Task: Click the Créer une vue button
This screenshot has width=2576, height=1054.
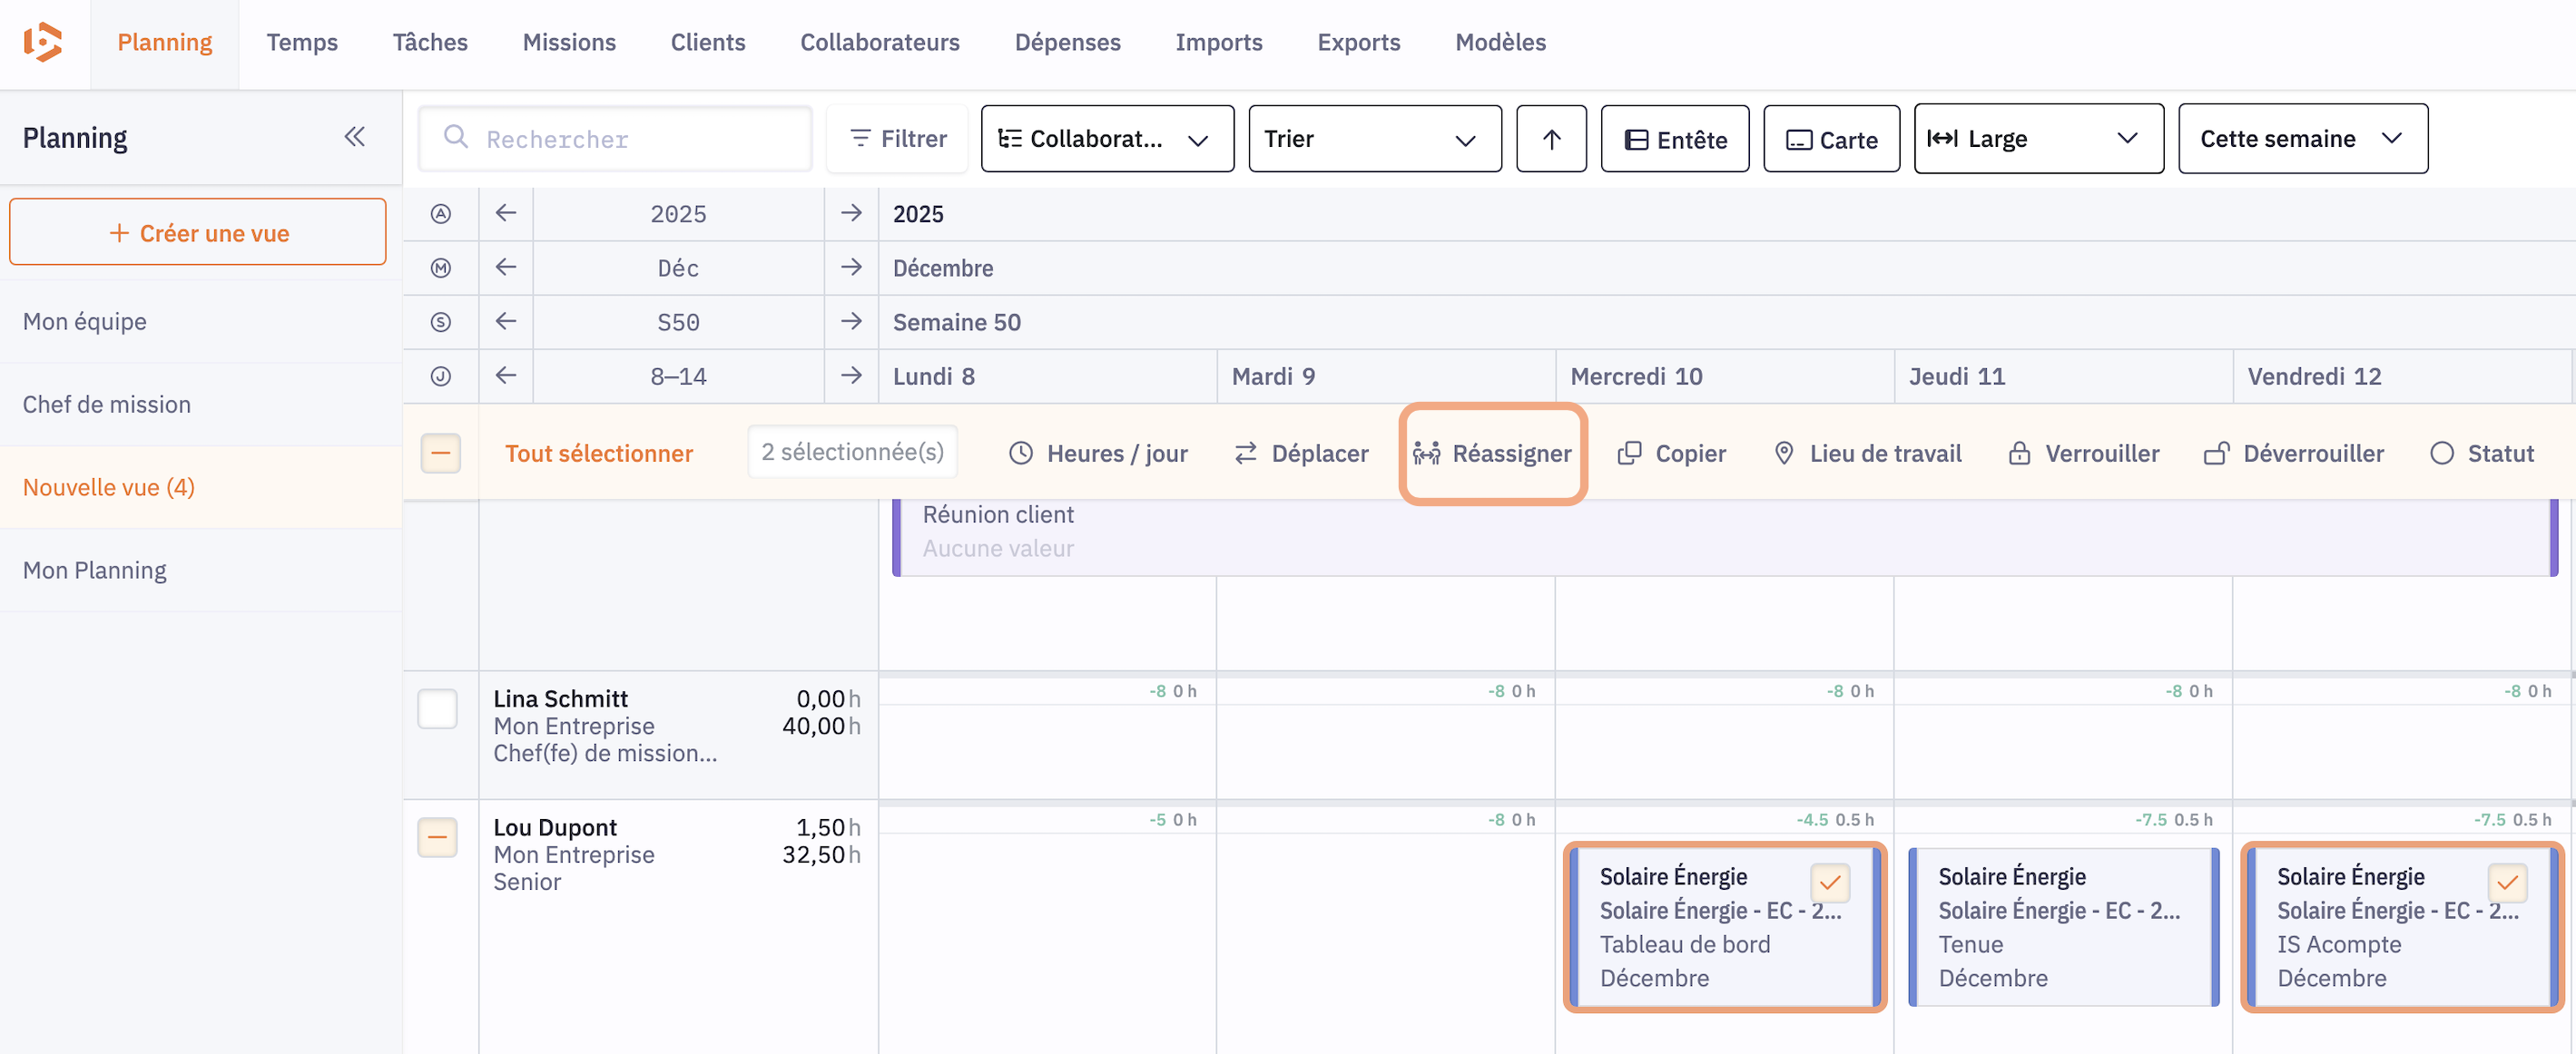Action: [198, 233]
